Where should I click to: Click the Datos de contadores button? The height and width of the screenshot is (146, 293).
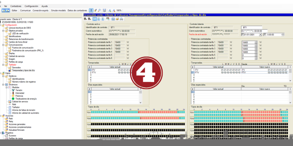pos(77,11)
